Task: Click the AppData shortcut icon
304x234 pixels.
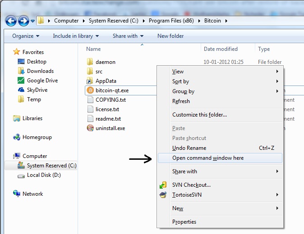Action: click(x=90, y=81)
